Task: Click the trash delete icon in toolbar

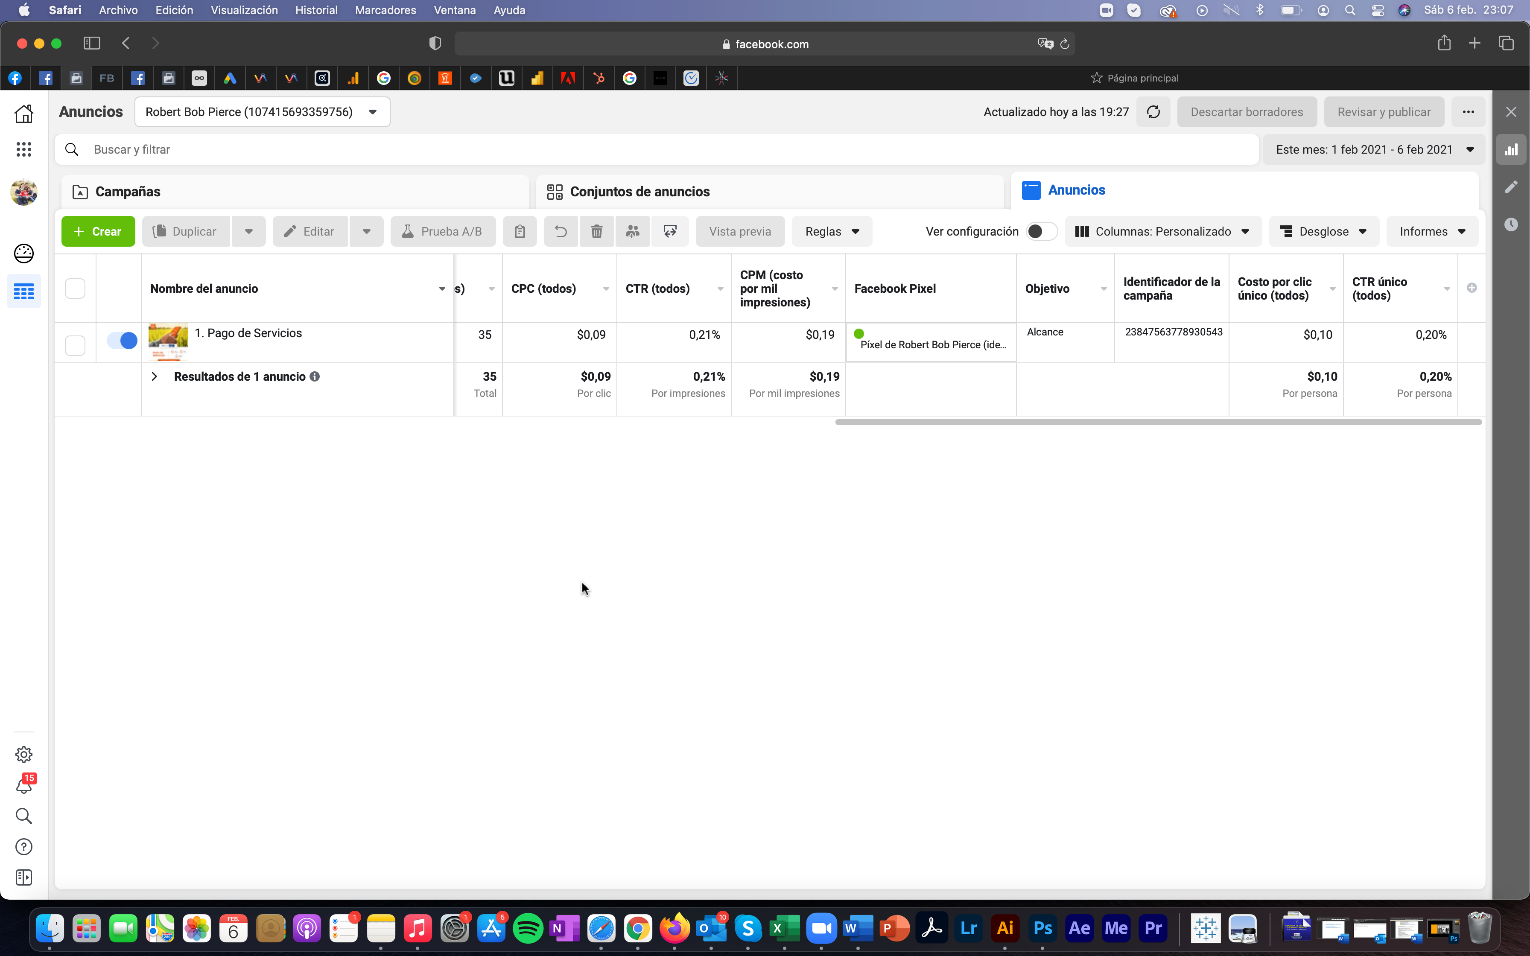Action: click(x=596, y=231)
